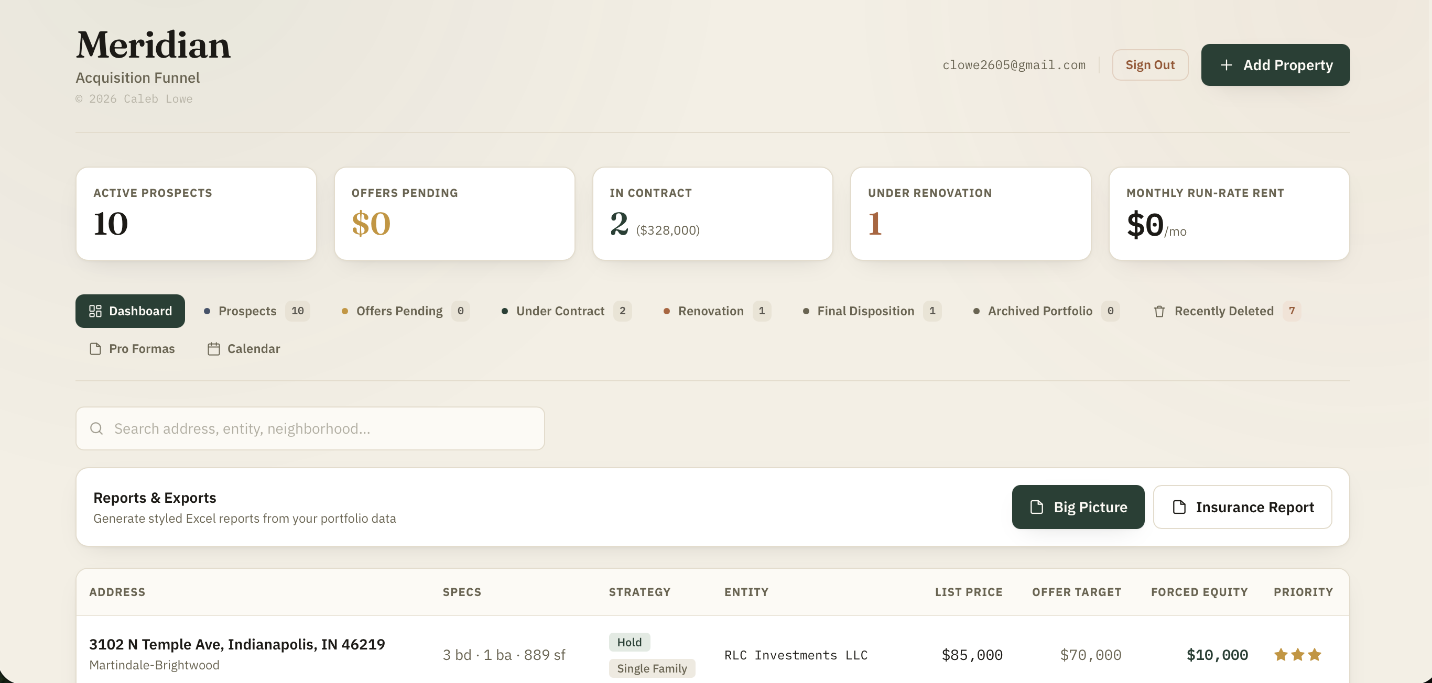Select the Final Disposition tab

[x=872, y=311]
